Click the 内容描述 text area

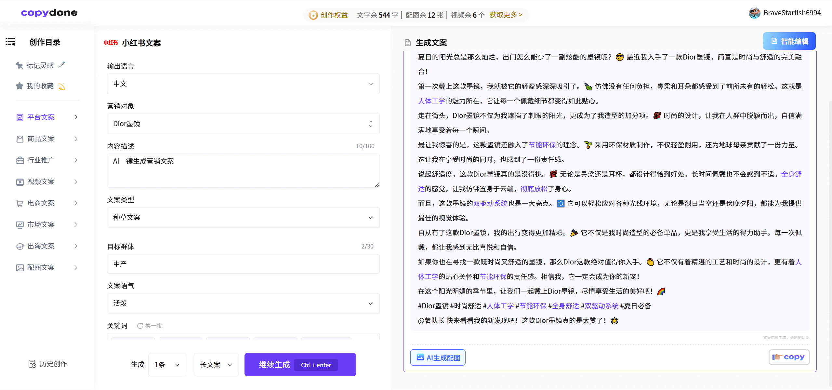point(243,170)
